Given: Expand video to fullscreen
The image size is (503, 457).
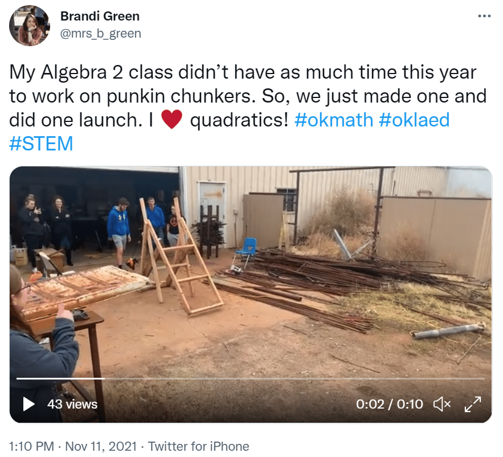Looking at the screenshot, I should tap(473, 404).
